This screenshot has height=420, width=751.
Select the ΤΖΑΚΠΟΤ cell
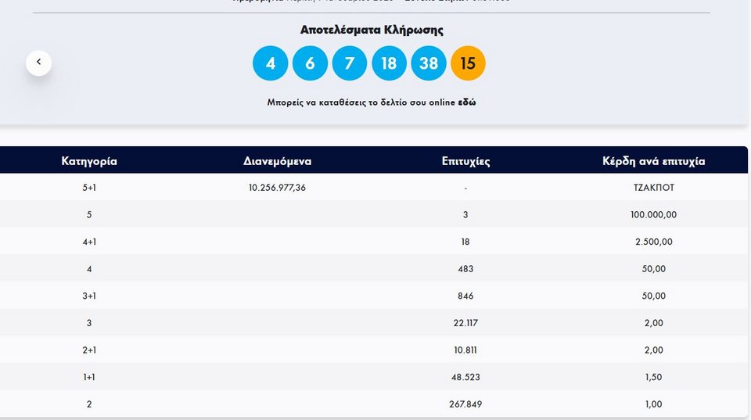tap(653, 188)
